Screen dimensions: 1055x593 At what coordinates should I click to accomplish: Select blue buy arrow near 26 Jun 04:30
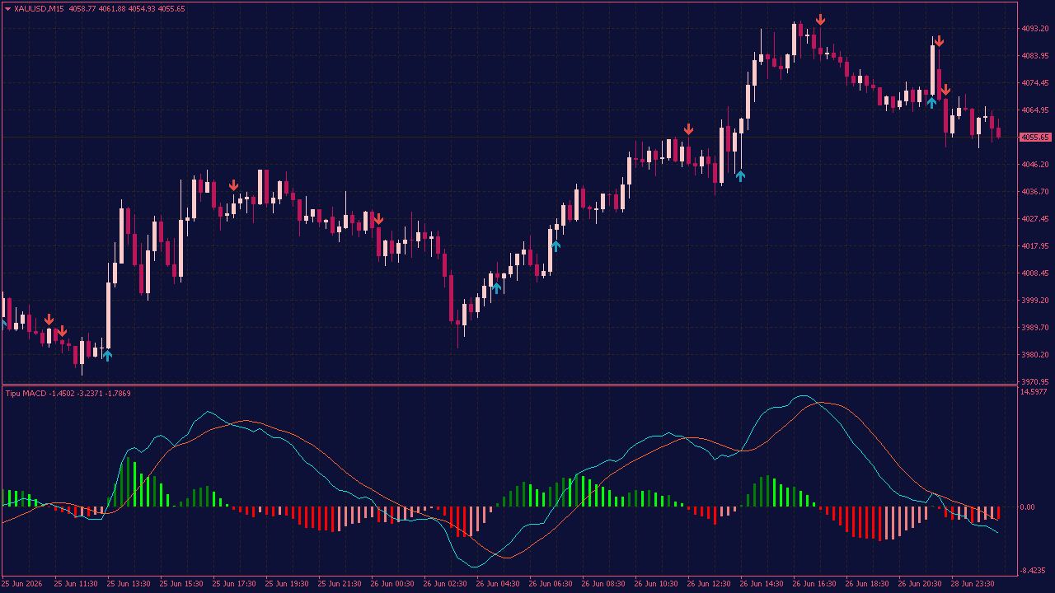click(x=497, y=287)
